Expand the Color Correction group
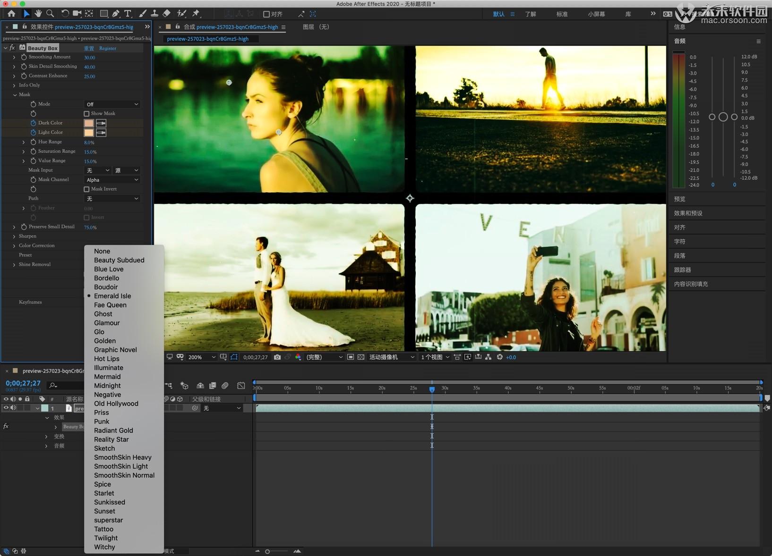This screenshot has height=556, width=772. tap(14, 246)
